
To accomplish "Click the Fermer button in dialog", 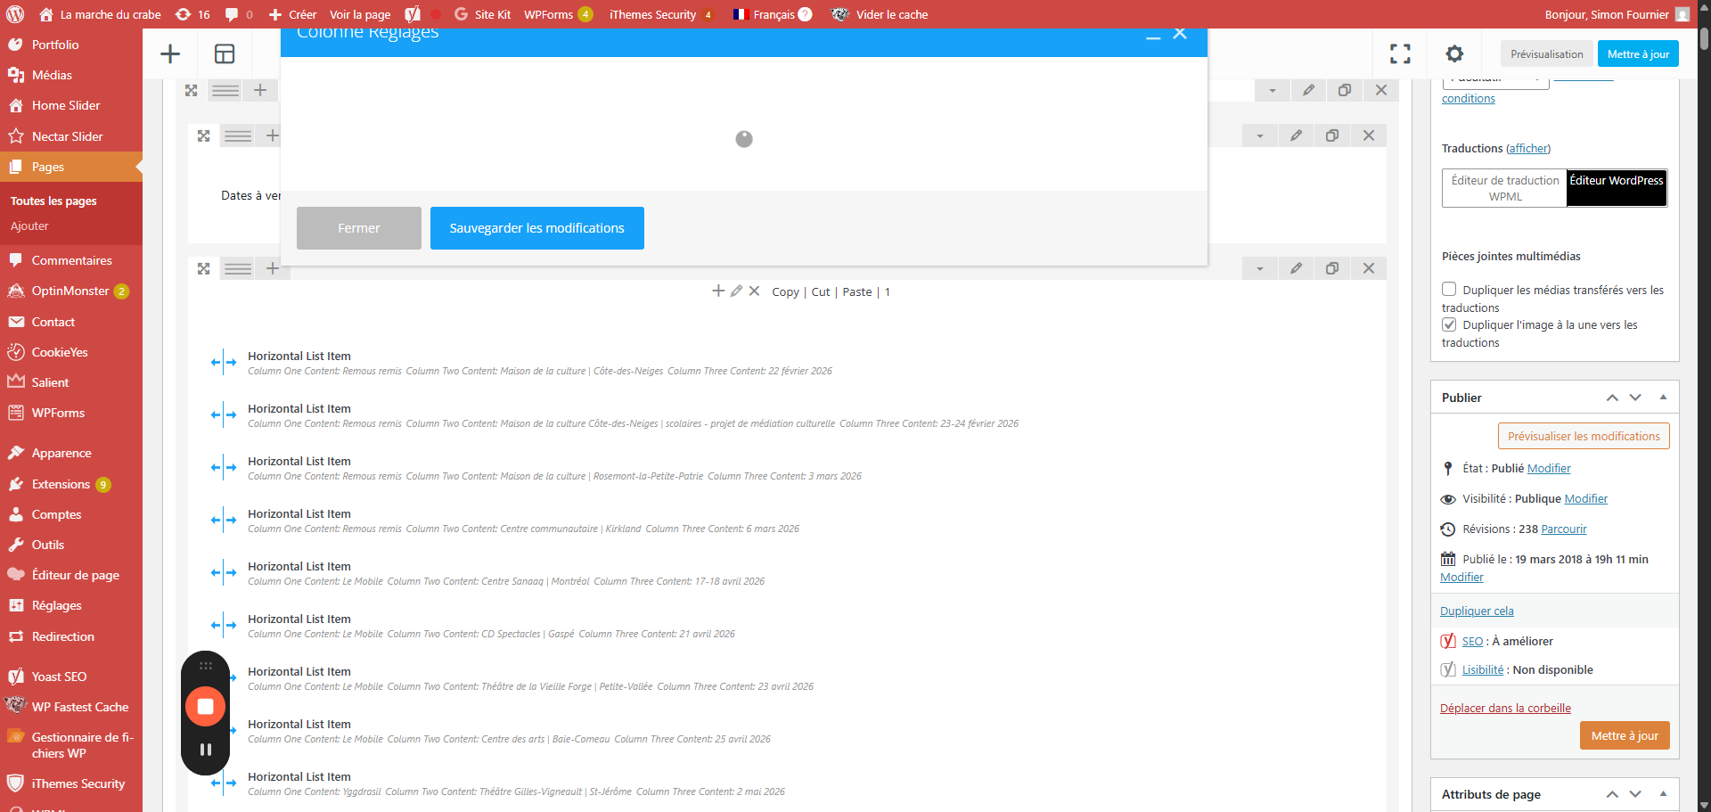I will (358, 228).
